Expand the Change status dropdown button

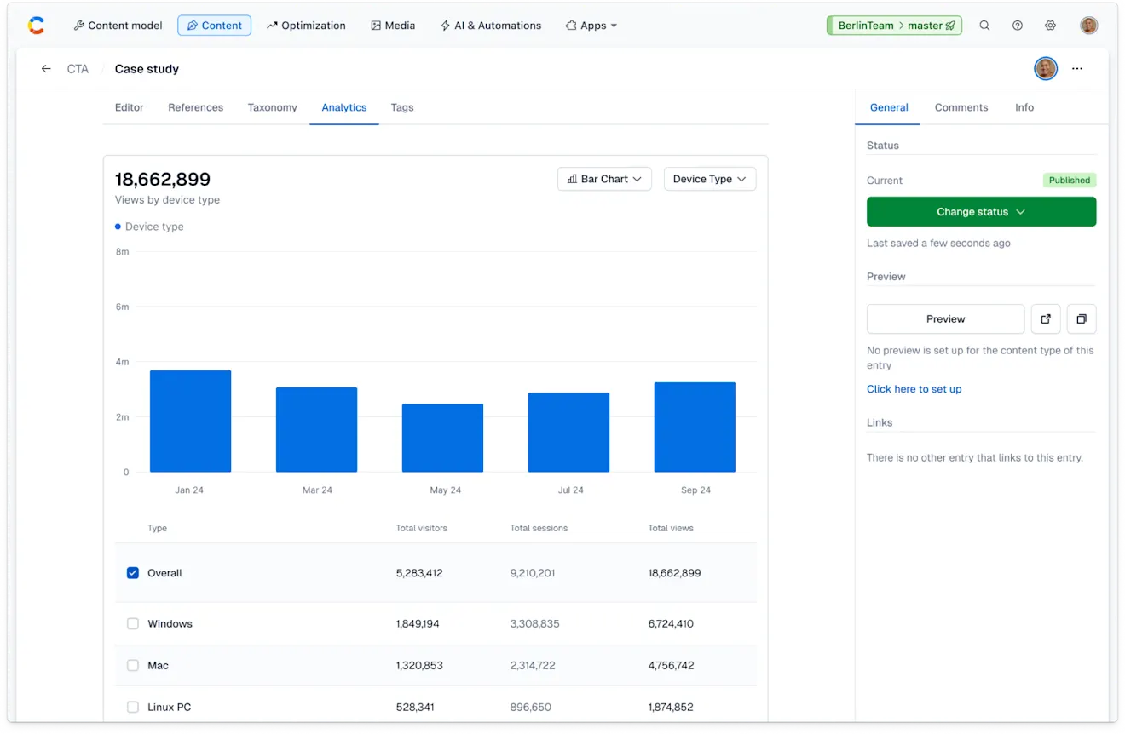point(981,212)
